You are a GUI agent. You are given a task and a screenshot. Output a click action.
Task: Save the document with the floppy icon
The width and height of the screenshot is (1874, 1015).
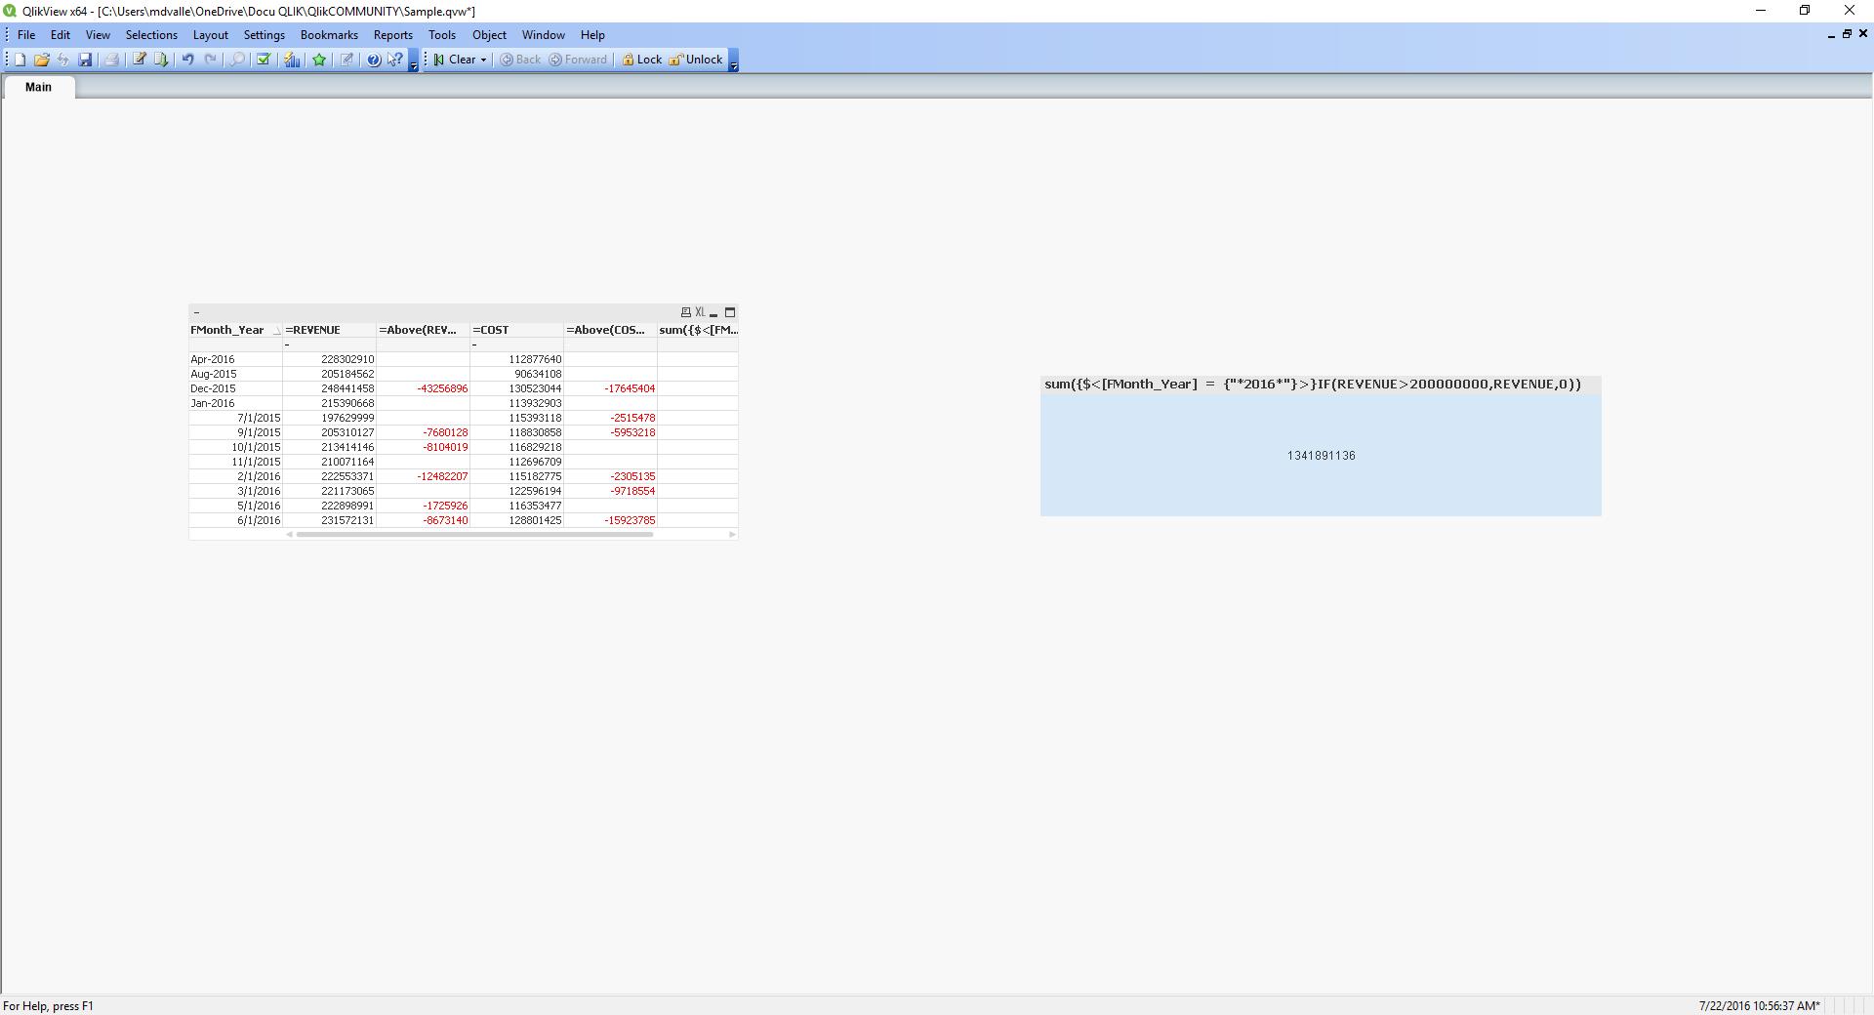tap(86, 60)
